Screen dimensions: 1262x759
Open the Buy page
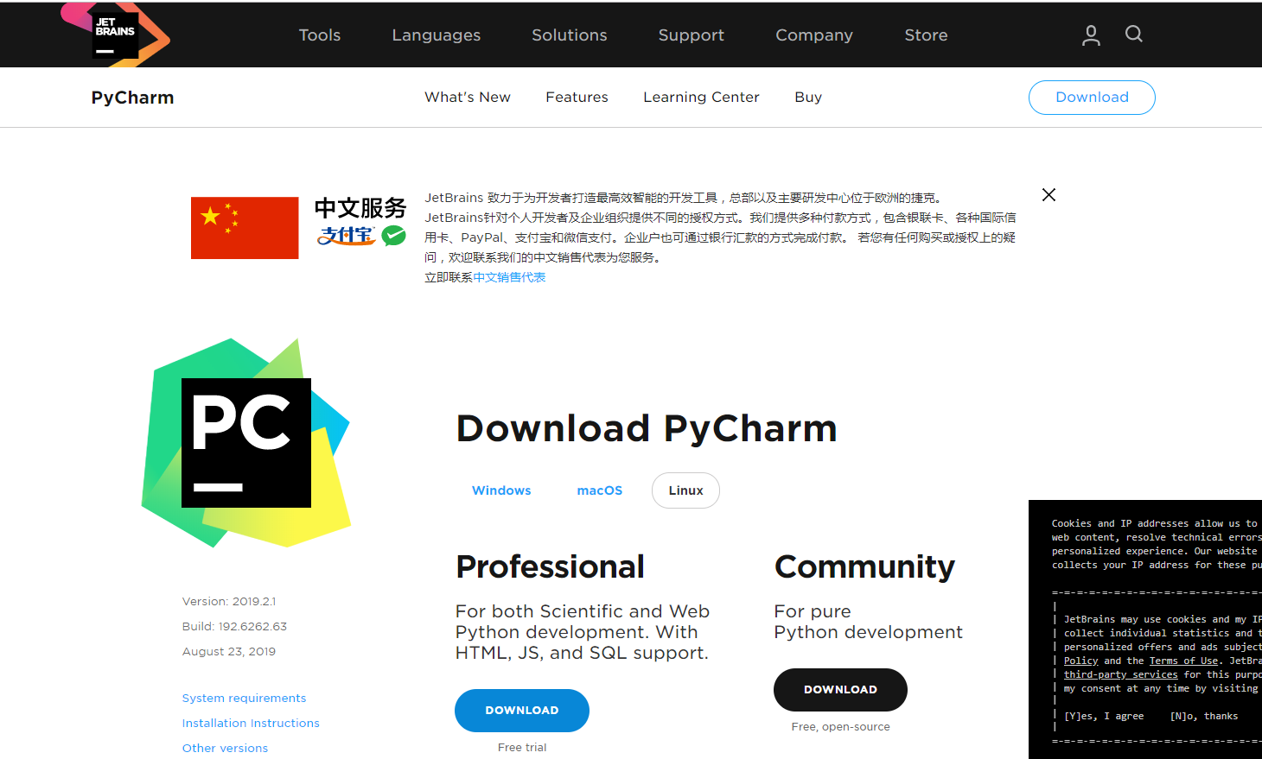808,98
